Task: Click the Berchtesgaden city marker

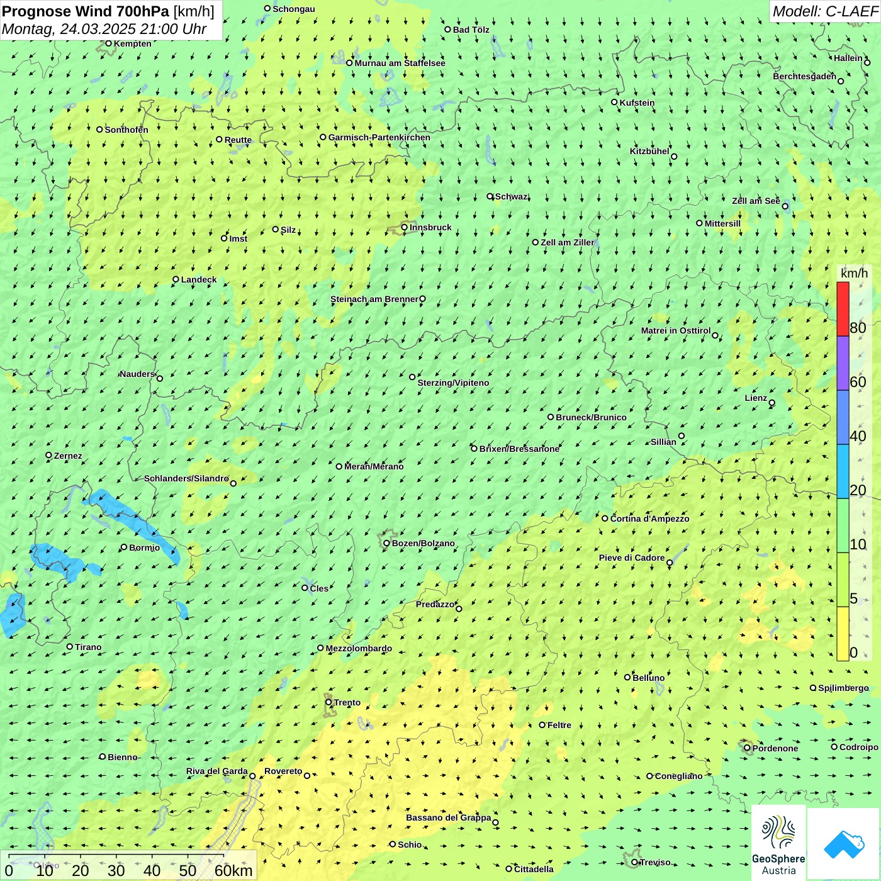Action: pyautogui.click(x=841, y=81)
